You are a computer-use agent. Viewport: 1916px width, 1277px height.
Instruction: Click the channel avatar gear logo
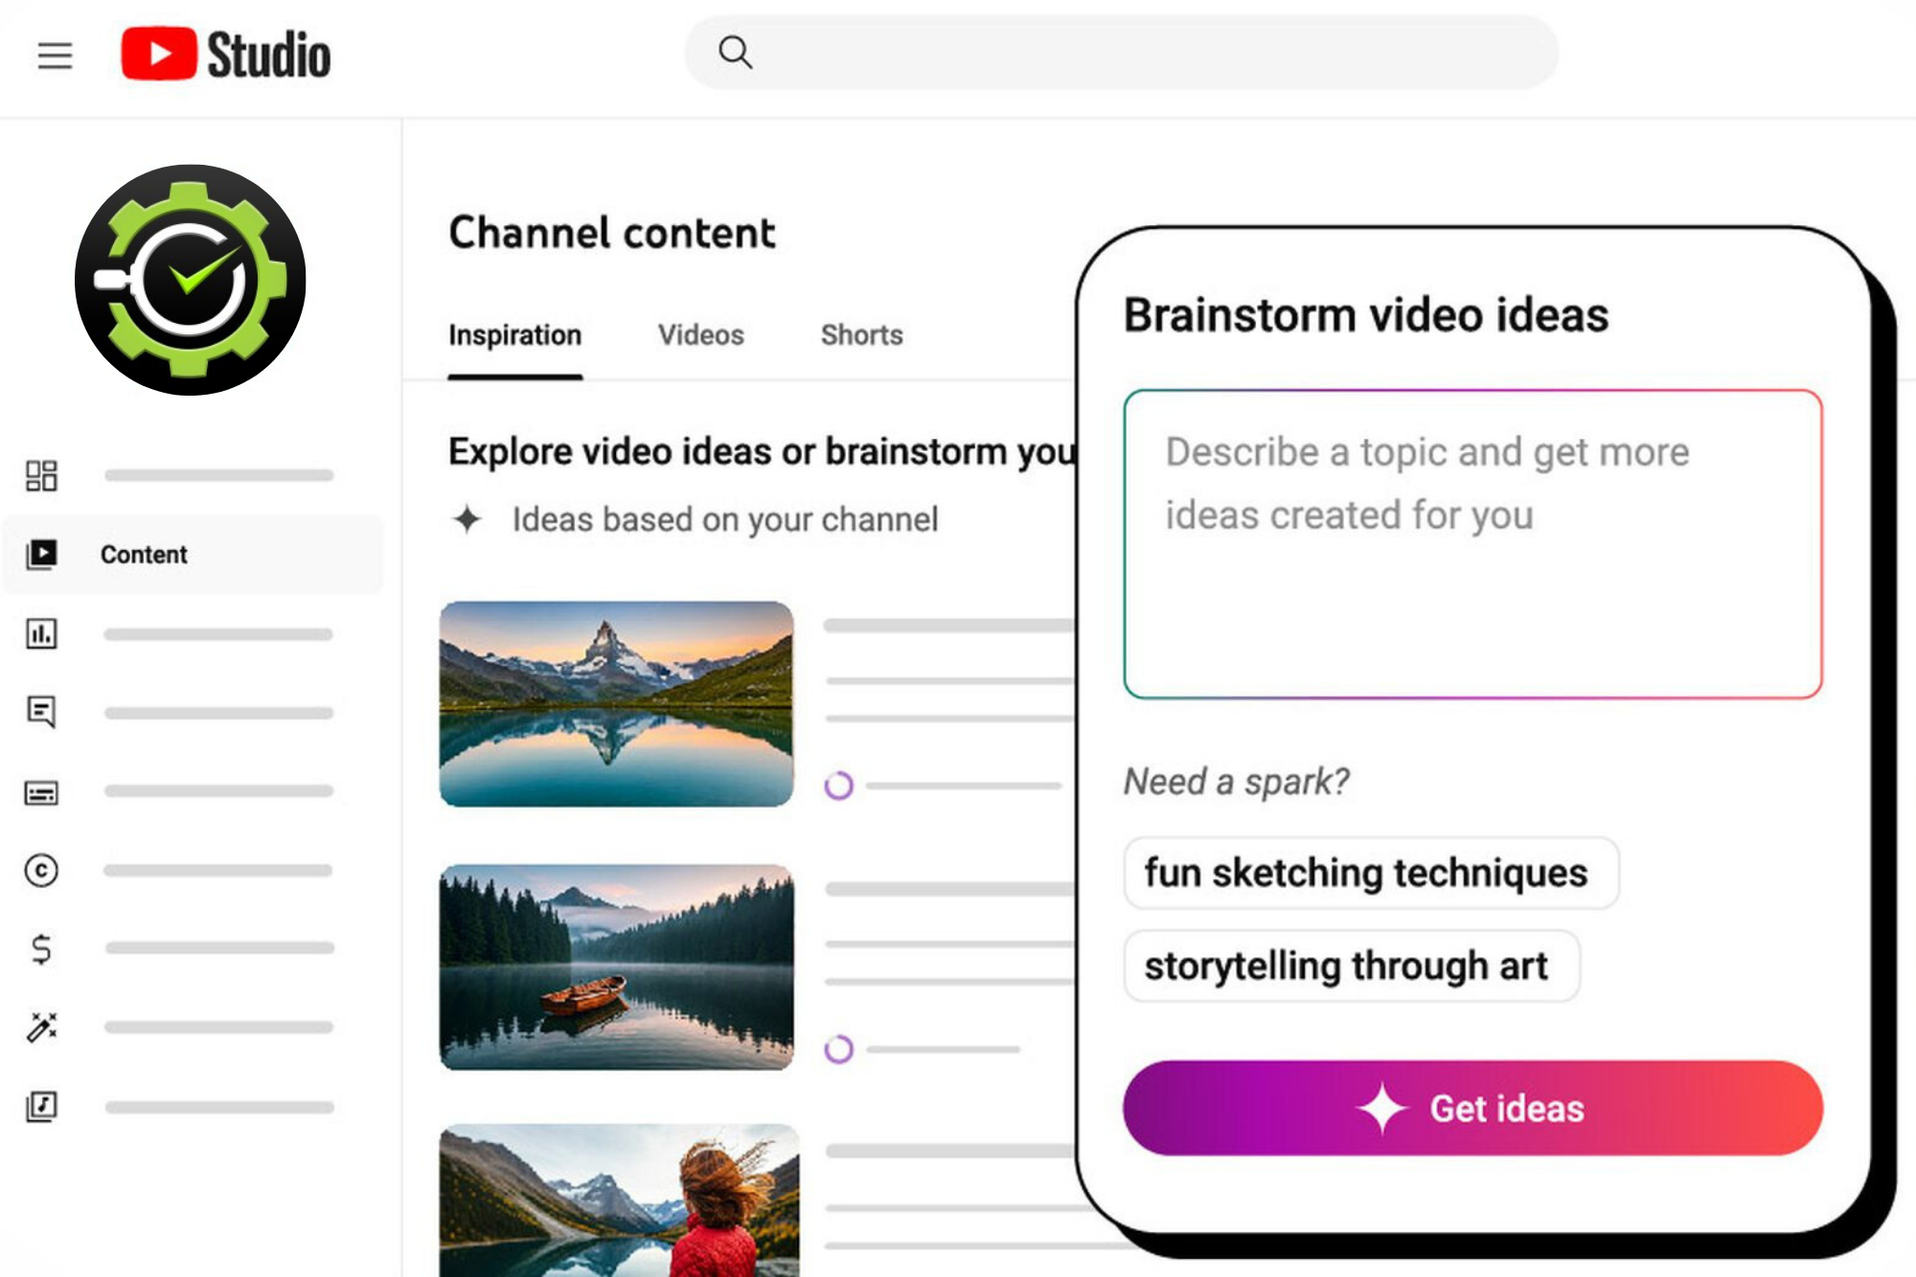coord(191,280)
